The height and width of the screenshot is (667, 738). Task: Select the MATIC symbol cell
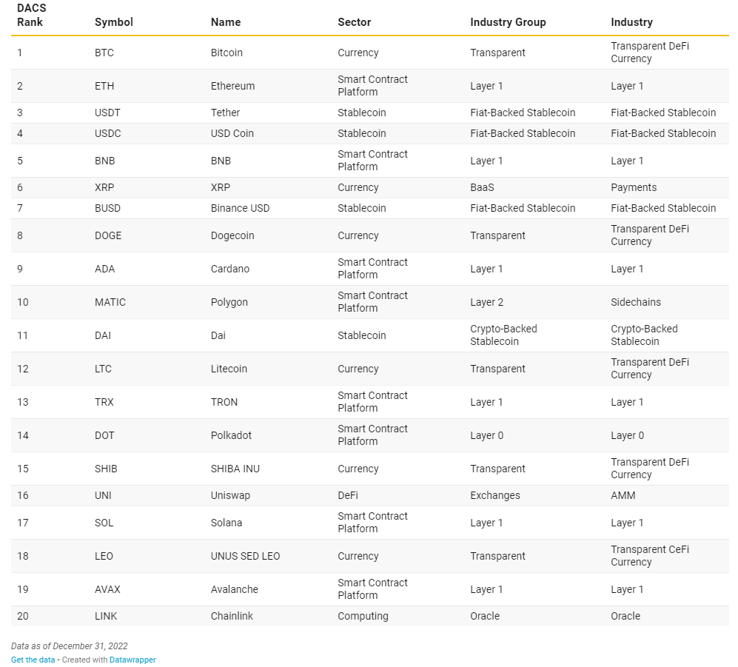tap(110, 302)
